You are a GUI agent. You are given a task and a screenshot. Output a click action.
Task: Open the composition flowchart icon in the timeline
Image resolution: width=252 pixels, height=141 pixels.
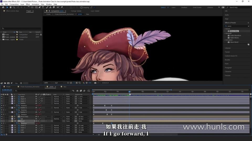[73, 91]
